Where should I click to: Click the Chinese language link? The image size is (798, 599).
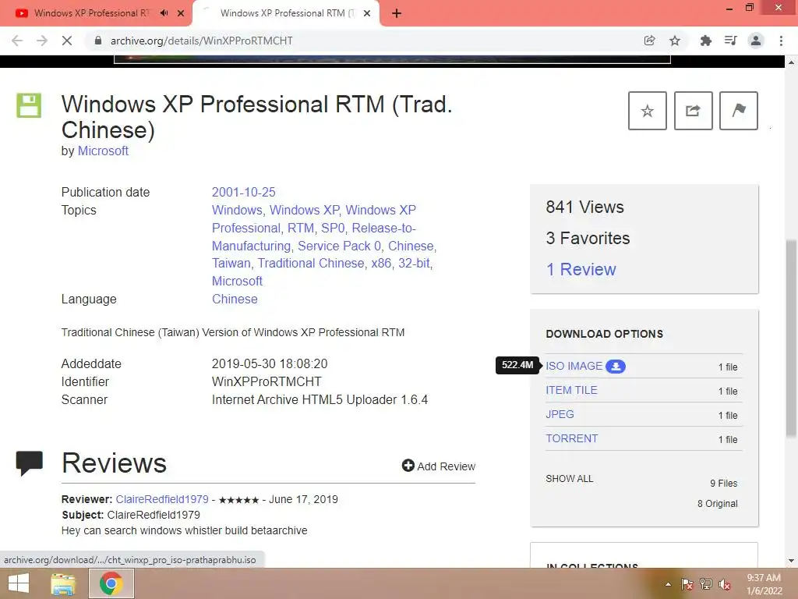pyautogui.click(x=235, y=299)
